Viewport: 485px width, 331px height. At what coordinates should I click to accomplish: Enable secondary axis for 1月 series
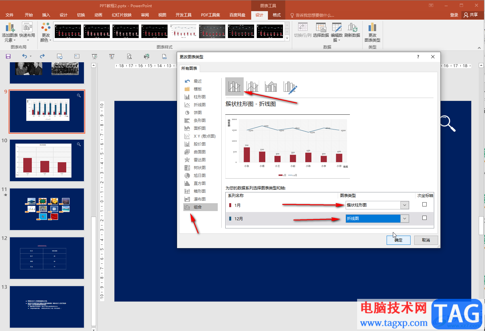[x=424, y=204]
